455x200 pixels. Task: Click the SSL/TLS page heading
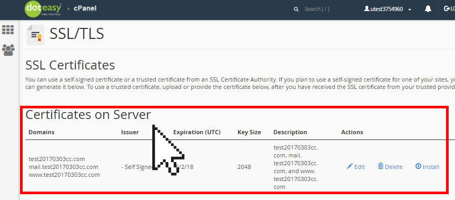click(x=76, y=34)
